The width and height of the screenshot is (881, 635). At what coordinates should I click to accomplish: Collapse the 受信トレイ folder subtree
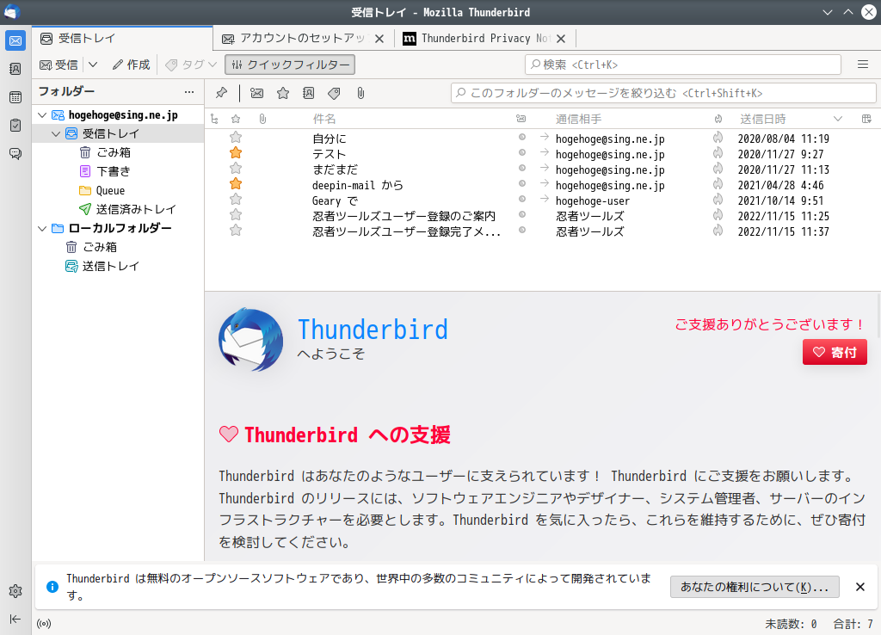pos(56,133)
